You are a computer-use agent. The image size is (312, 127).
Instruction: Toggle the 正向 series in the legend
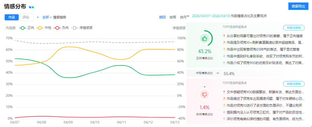click(x=27, y=28)
